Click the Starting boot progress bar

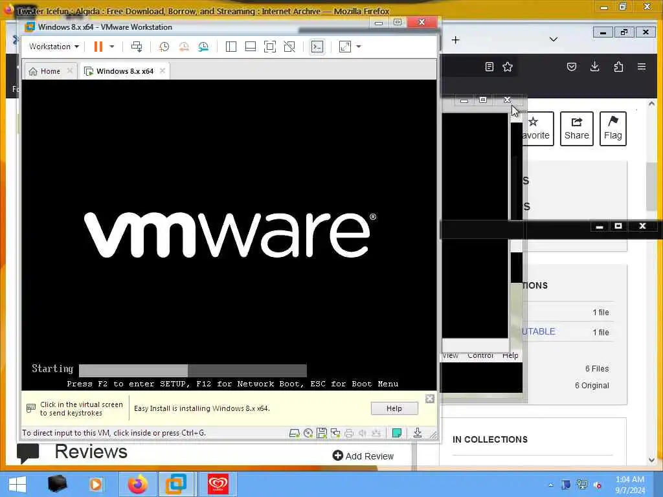[x=193, y=370]
